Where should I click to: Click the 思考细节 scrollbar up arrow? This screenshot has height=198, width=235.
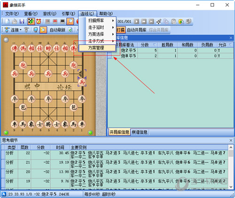click(231, 147)
